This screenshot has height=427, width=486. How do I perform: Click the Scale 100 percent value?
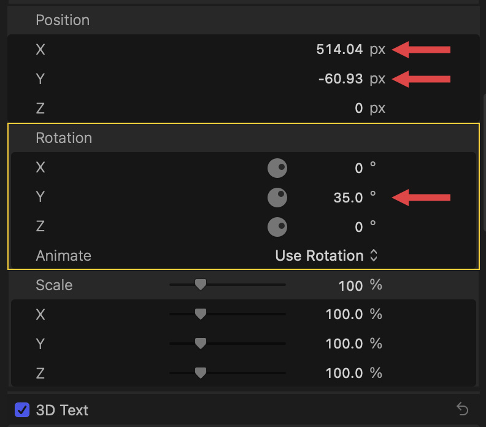coord(350,285)
